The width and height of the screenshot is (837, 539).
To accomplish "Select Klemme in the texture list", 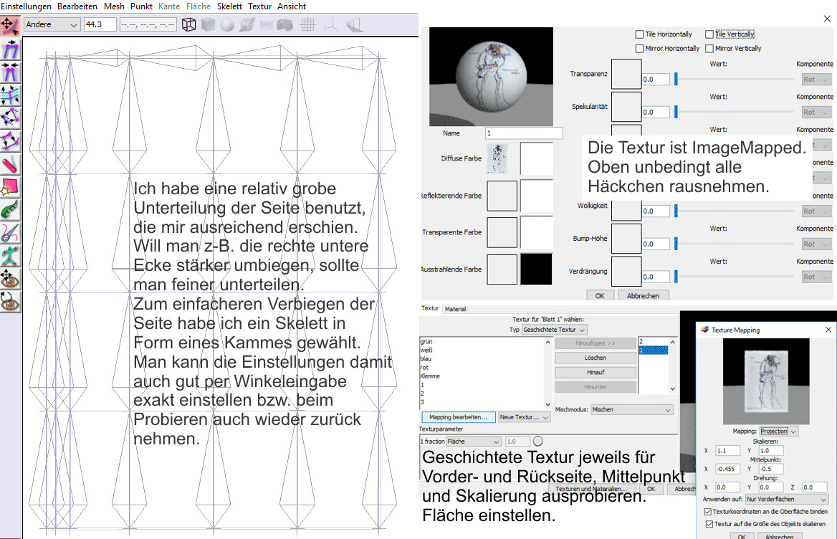I will click(x=430, y=376).
